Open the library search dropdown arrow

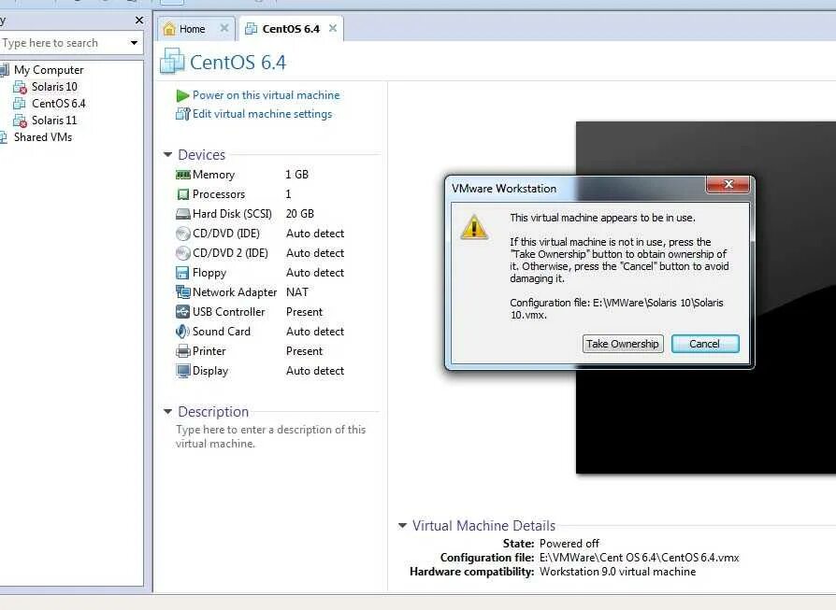click(x=134, y=43)
